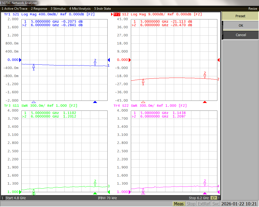Confirm preset with OK softkey
This screenshot has width=259, height=207.
[241, 26]
